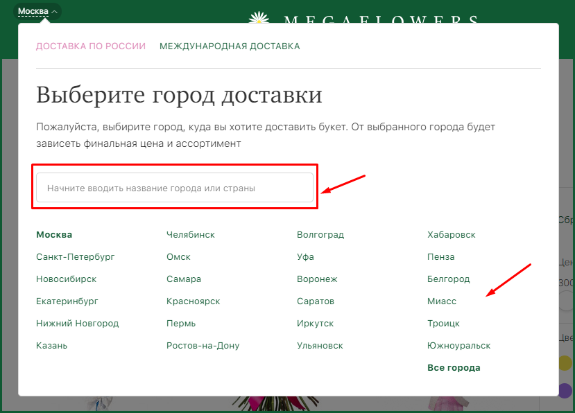575x413 pixels.
Task: Focus the city or country search field
Action: (x=174, y=188)
